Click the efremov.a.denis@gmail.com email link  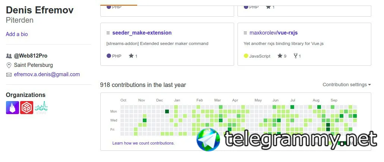47,74
